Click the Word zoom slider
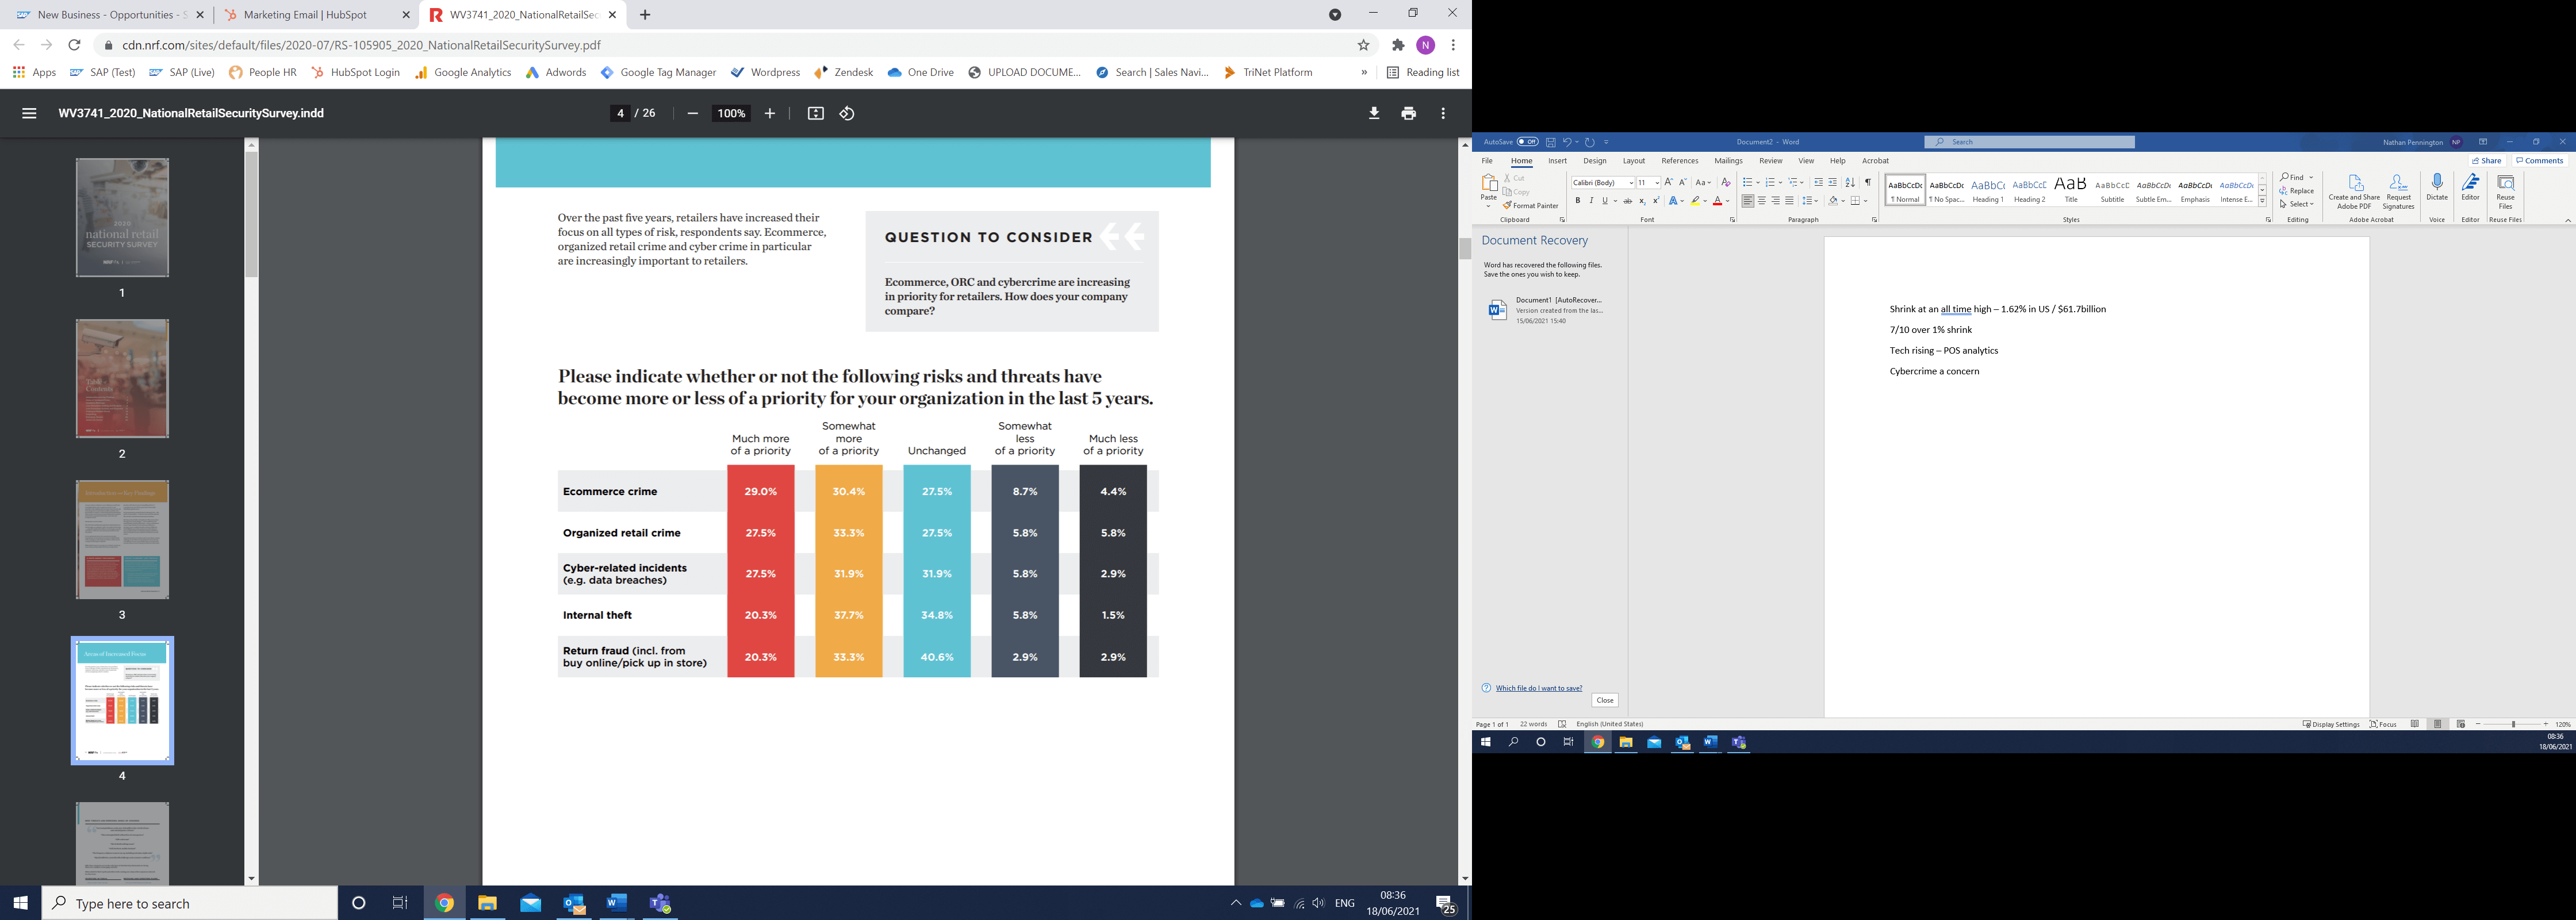The height and width of the screenshot is (920, 2576). 2513,724
